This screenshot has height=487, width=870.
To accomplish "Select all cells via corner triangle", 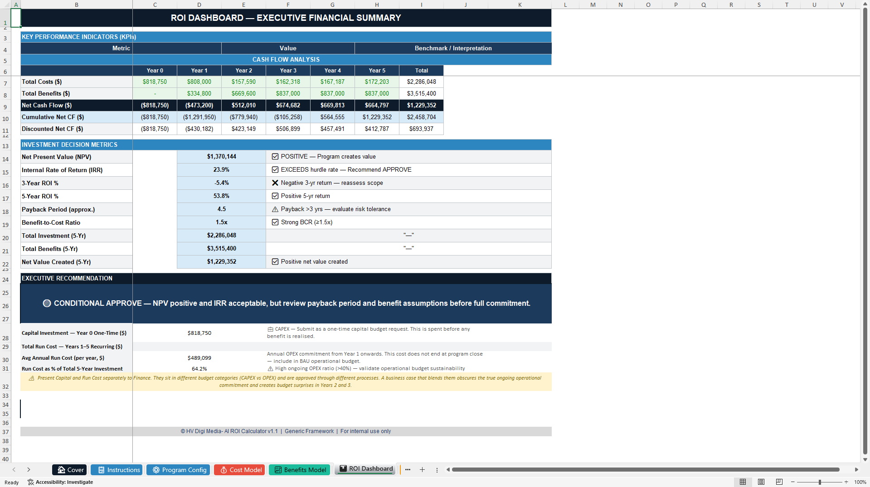I will tap(5, 5).
